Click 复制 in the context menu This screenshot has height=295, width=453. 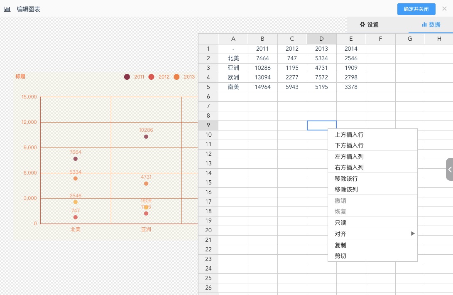[340, 245]
